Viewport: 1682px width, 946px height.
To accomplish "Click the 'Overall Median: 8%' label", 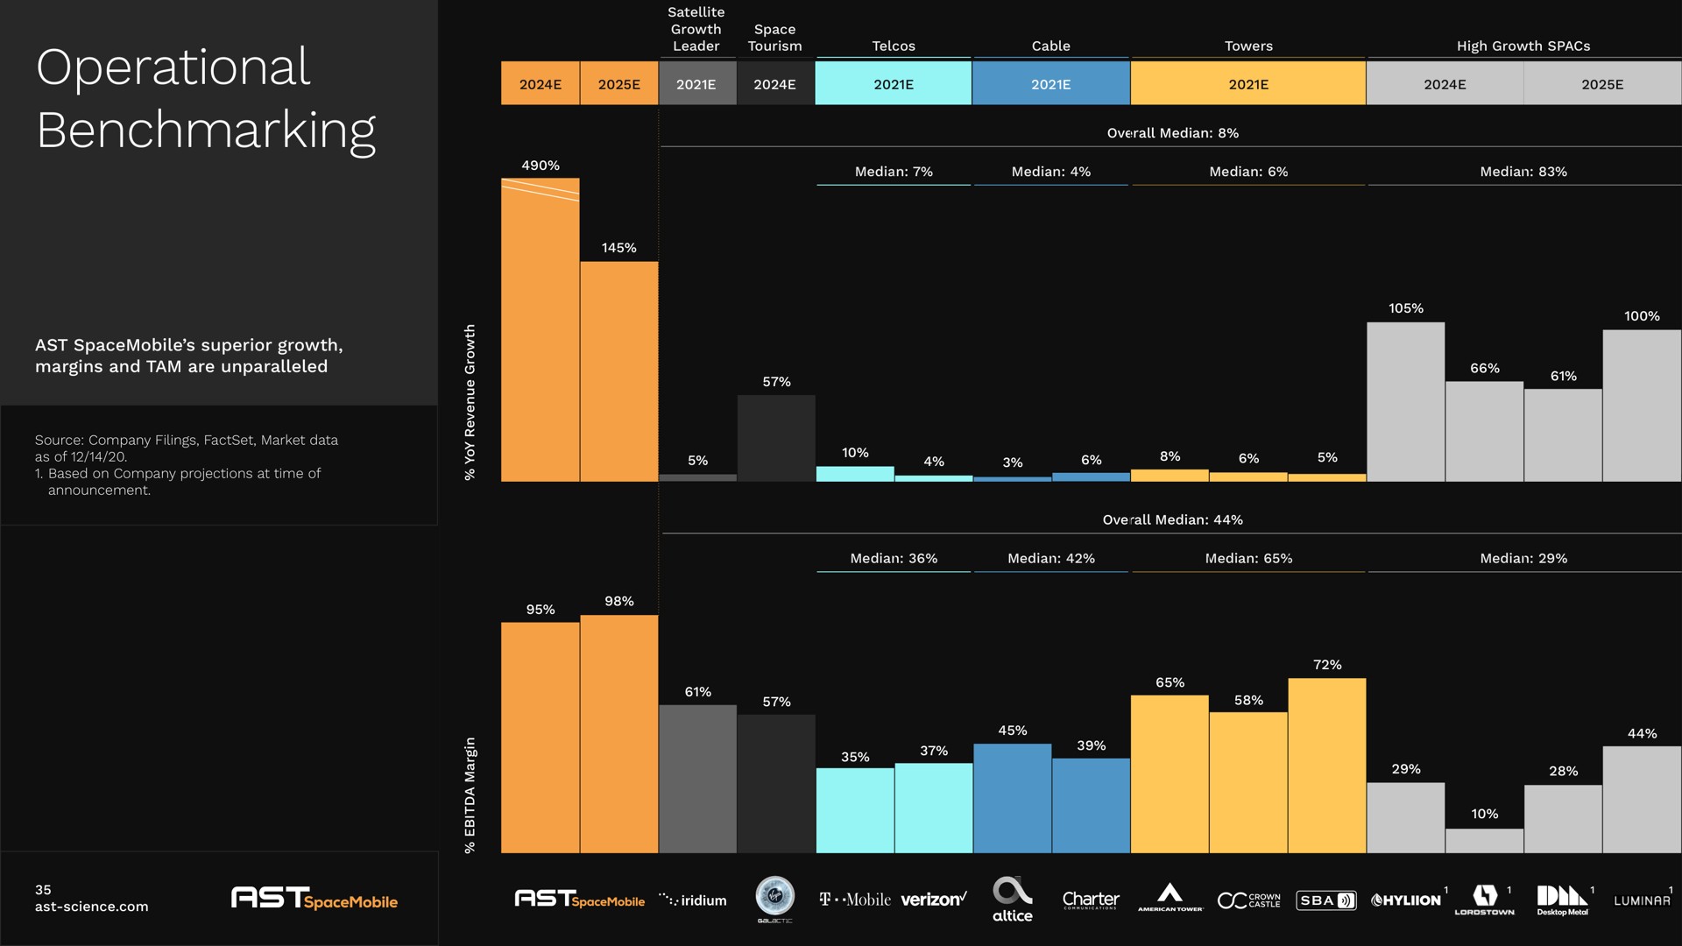I will [1173, 133].
